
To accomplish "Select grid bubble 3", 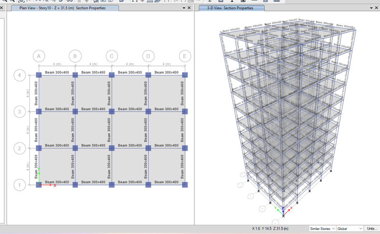I will pyautogui.click(x=19, y=112).
